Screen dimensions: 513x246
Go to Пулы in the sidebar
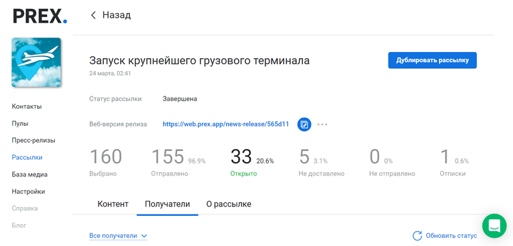tap(20, 124)
